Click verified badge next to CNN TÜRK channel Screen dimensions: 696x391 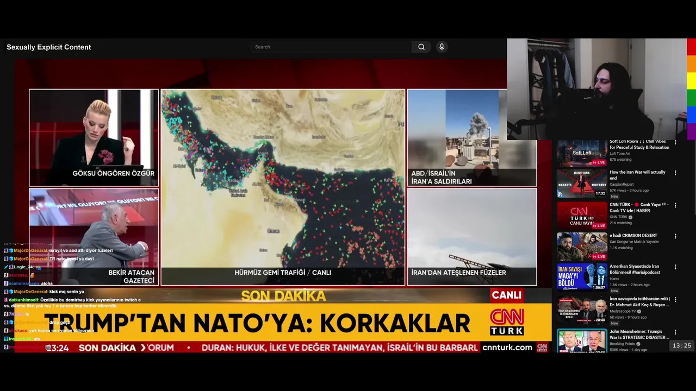tap(630, 217)
